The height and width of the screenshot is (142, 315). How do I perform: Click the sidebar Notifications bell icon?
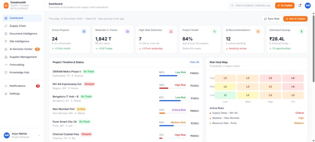pyautogui.click(x=6, y=86)
